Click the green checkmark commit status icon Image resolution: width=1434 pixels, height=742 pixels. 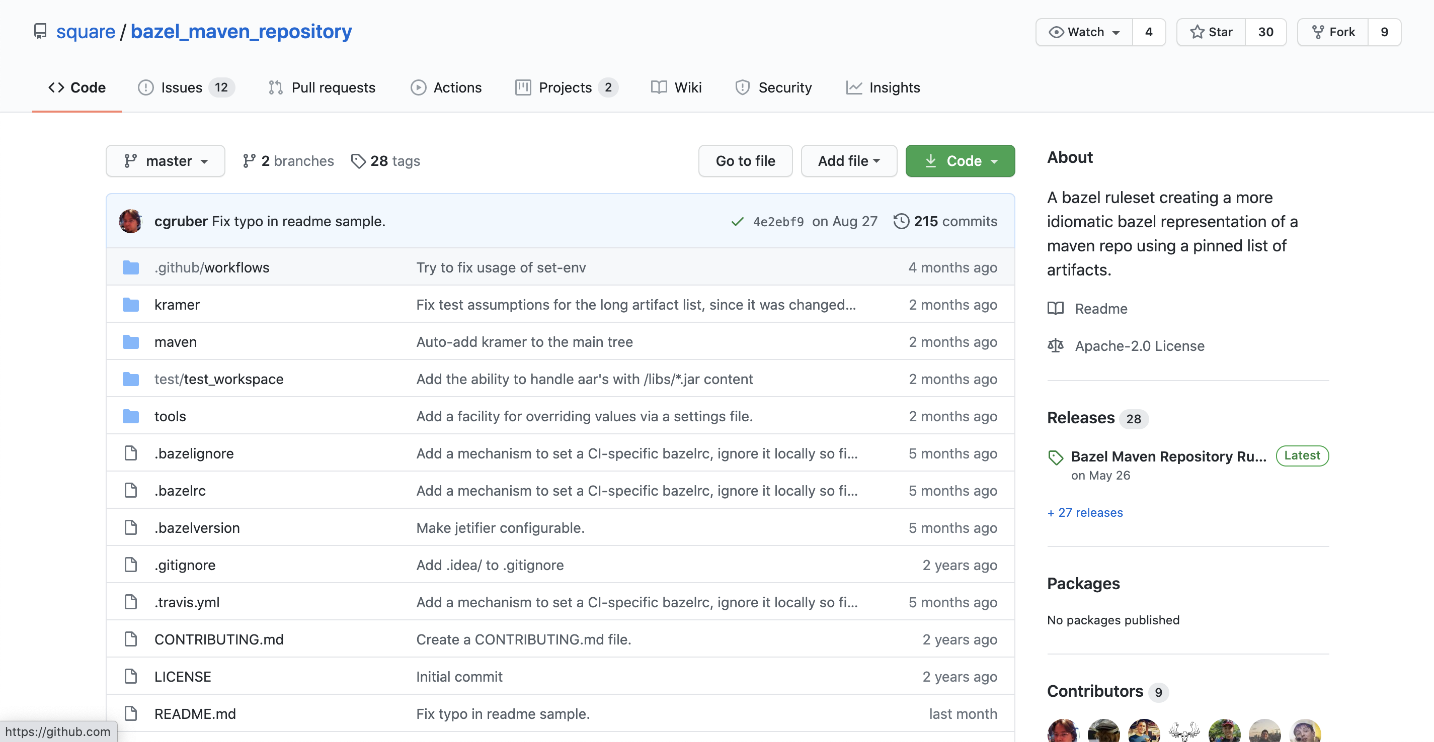pos(737,222)
